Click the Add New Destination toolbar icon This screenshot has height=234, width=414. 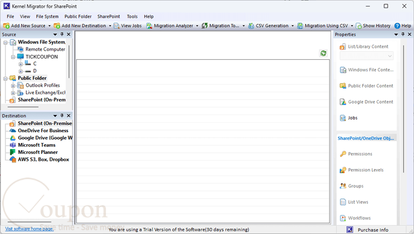point(57,26)
